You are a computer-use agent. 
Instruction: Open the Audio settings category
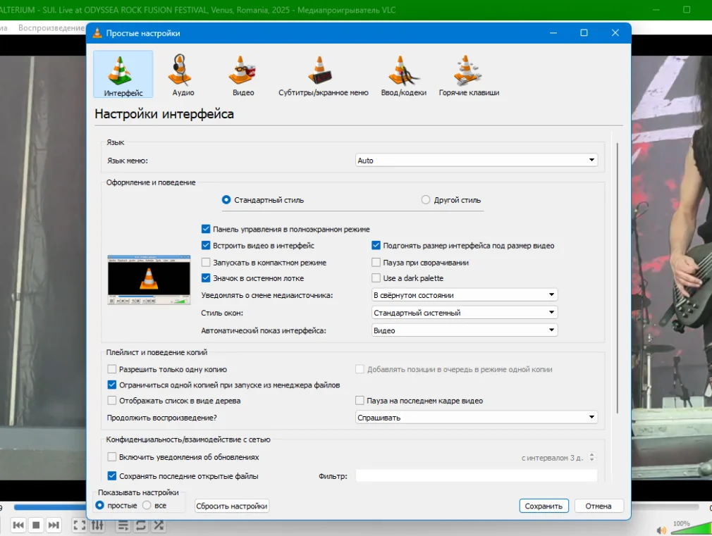183,75
